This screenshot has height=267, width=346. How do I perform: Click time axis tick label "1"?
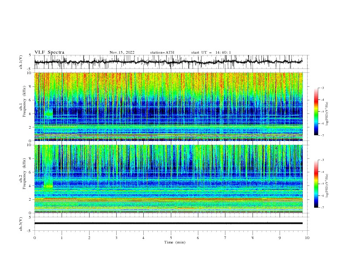(62, 238)
